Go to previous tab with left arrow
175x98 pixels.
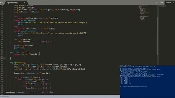1,2
